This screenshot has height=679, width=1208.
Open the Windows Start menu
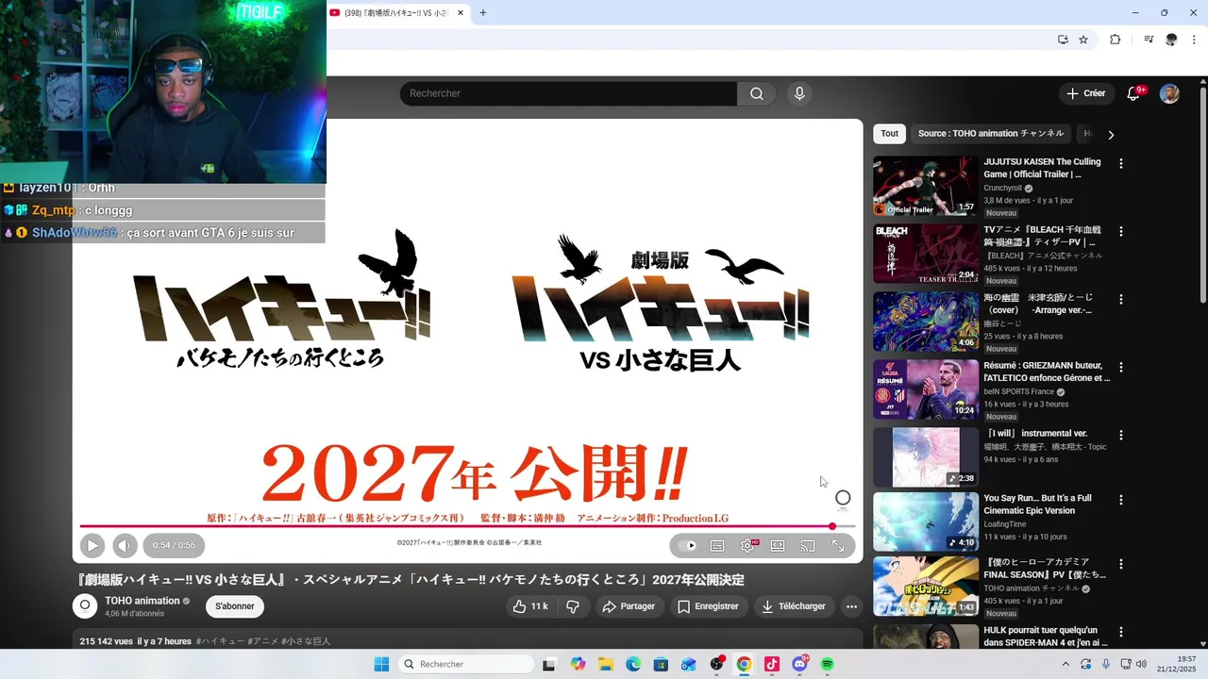pos(381,664)
